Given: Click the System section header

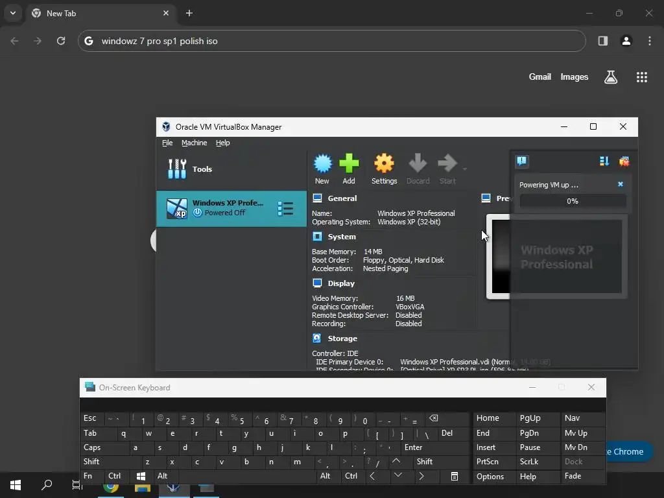Looking at the screenshot, I should pos(342,237).
